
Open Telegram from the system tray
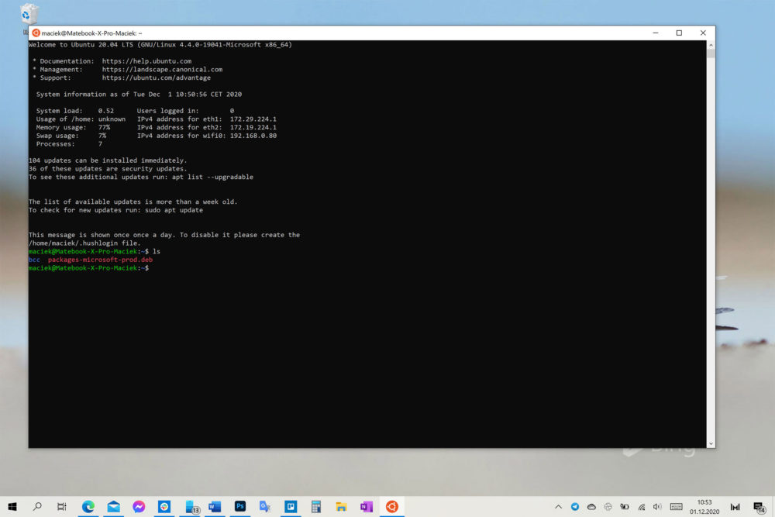574,507
